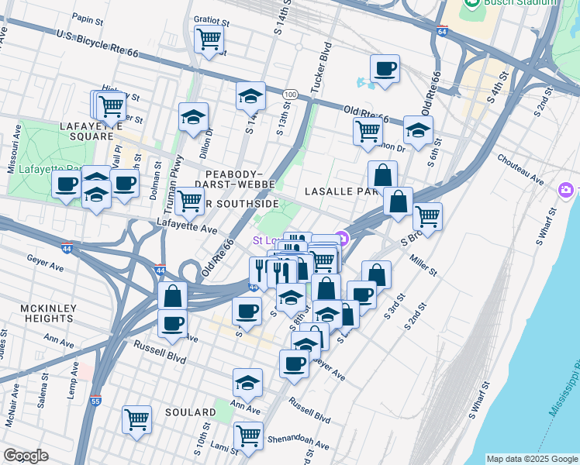Screen dimensions: 580x465
Task: Open the large shopping bag marker below the cart cluster
Action: (326, 288)
